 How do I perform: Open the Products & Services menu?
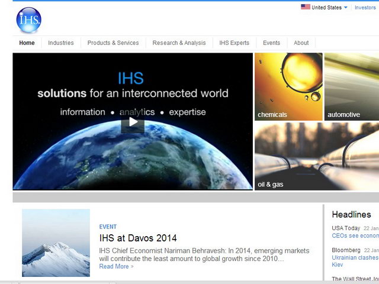[113, 43]
